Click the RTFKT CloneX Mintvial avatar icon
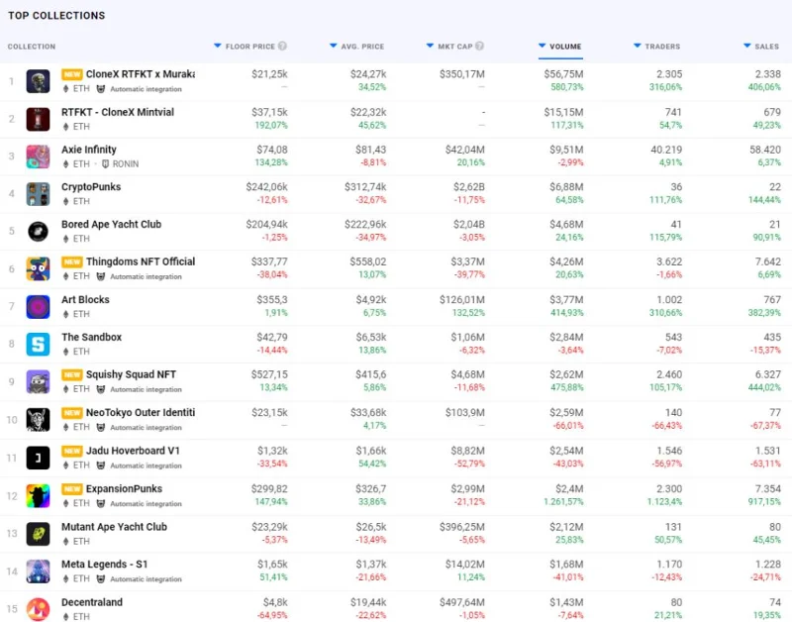The width and height of the screenshot is (792, 622). [38, 119]
